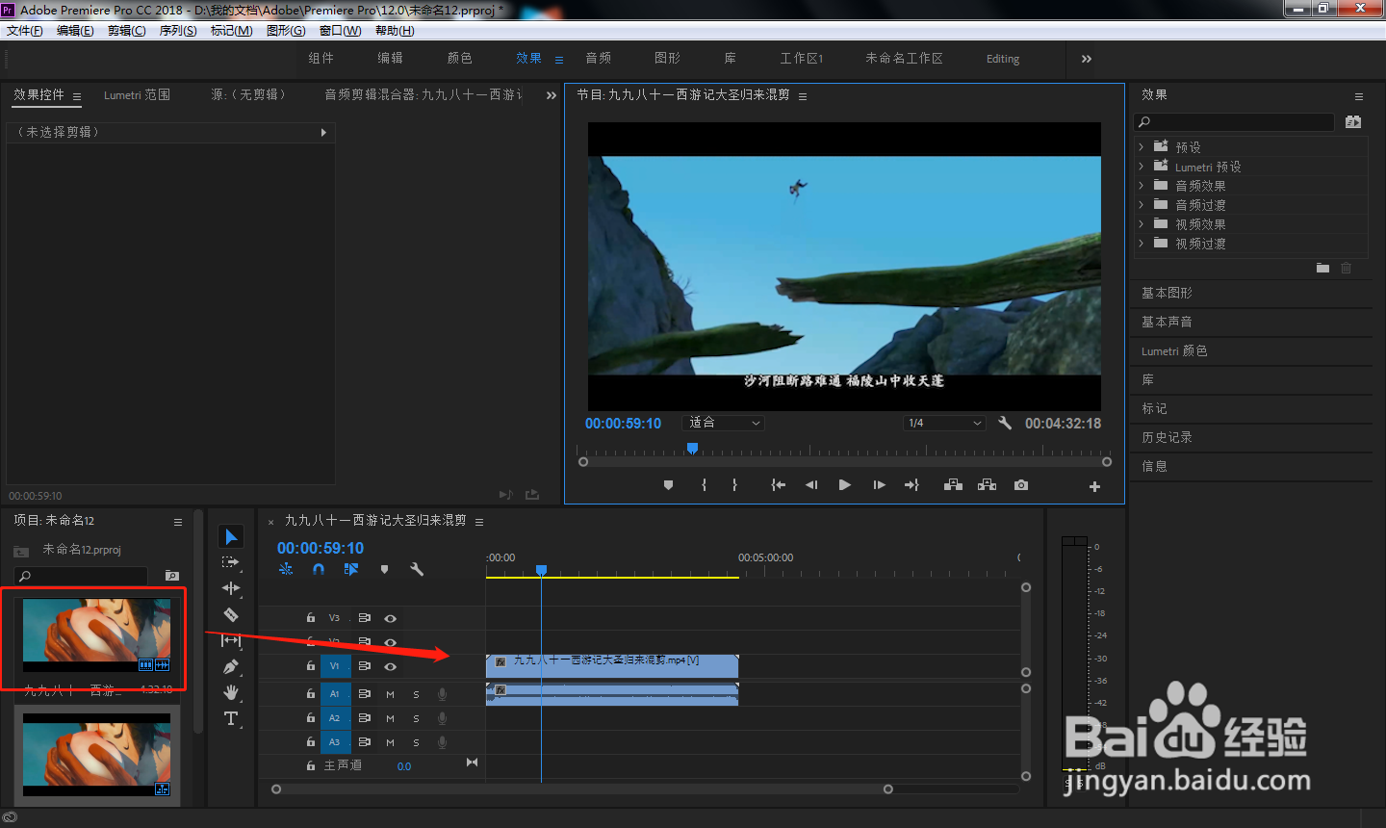
Task: Show more workspaces overflow chevron
Action: click(x=1086, y=59)
